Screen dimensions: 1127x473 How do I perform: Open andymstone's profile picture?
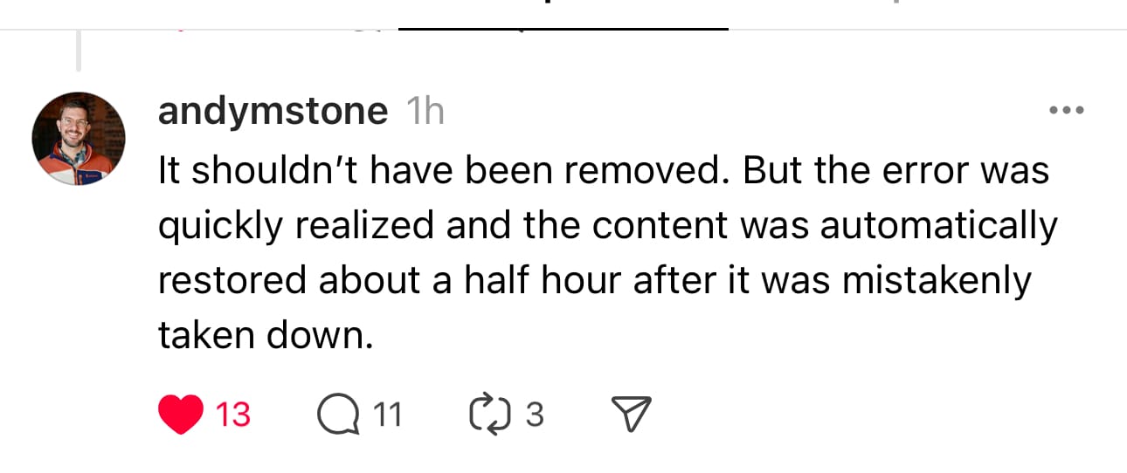pos(79,138)
